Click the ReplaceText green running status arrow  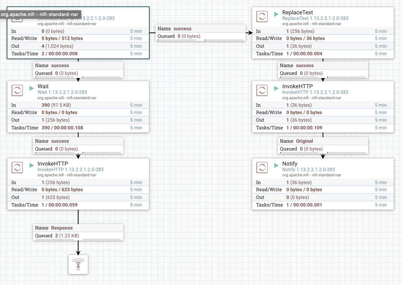coord(276,14)
